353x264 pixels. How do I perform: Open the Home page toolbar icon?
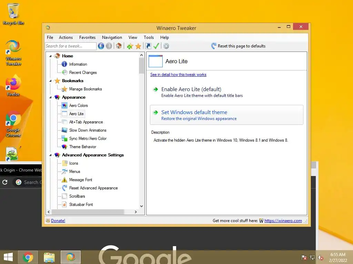tap(119, 46)
